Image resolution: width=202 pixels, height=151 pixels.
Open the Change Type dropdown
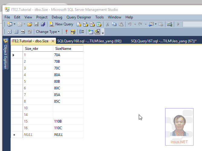(x=48, y=32)
